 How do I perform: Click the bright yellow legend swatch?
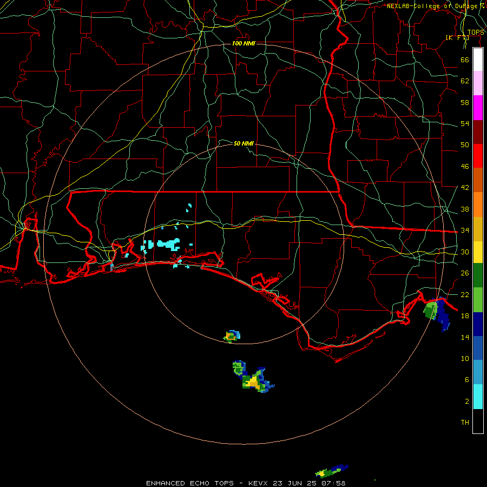point(478,252)
